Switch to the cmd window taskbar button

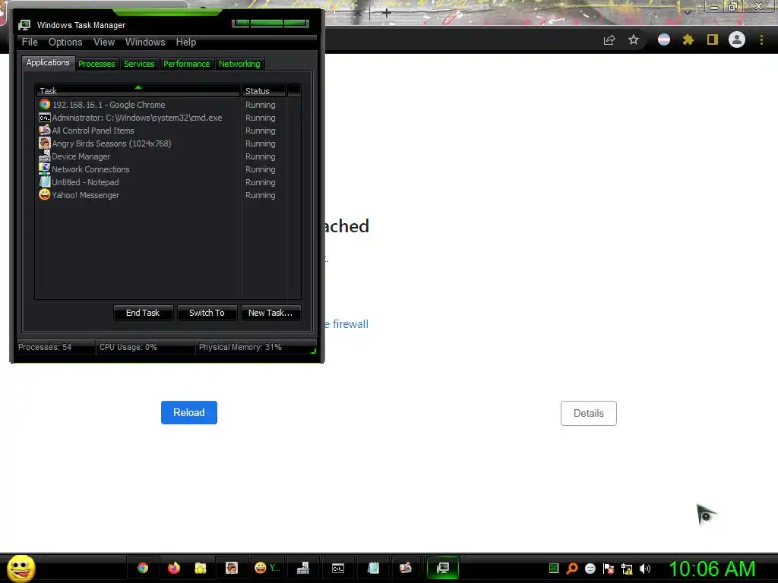338,568
